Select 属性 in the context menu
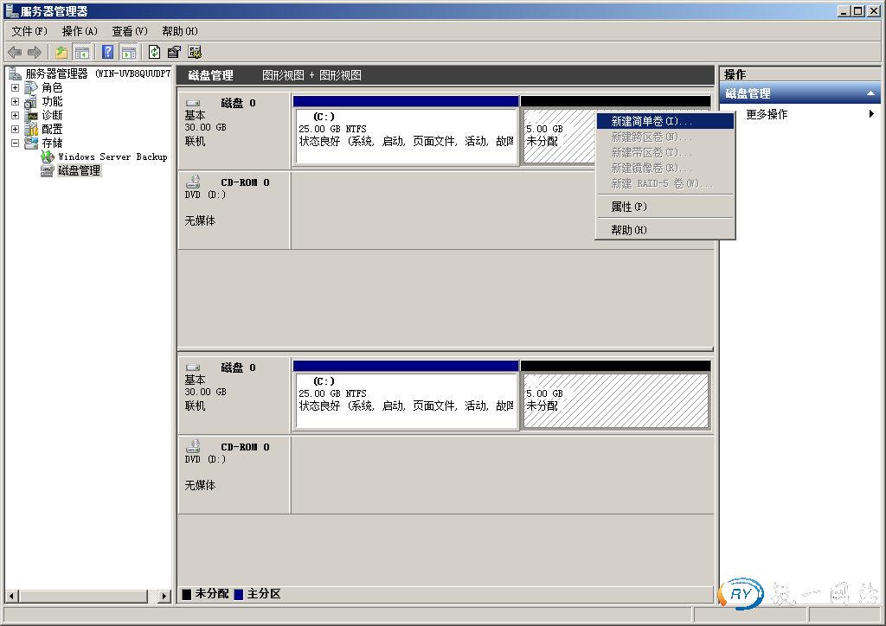This screenshot has height=626, width=886. [628, 207]
